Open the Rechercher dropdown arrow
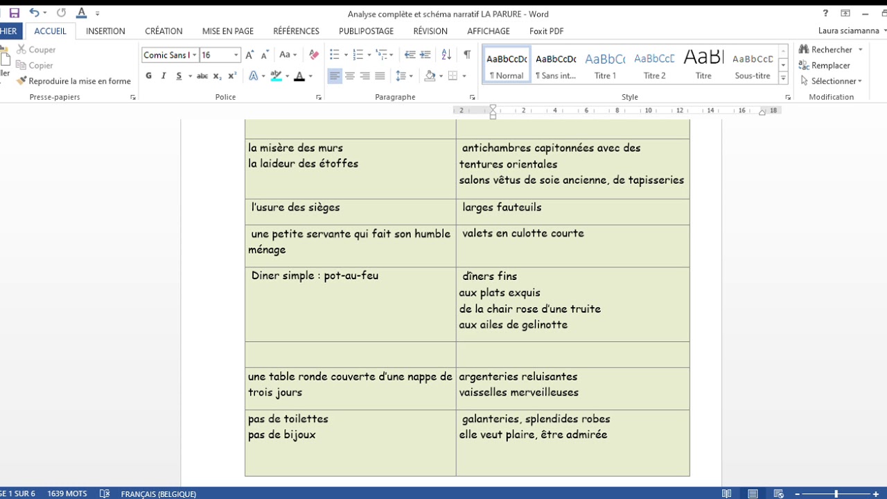Viewport: 887px width, 499px height. (861, 50)
